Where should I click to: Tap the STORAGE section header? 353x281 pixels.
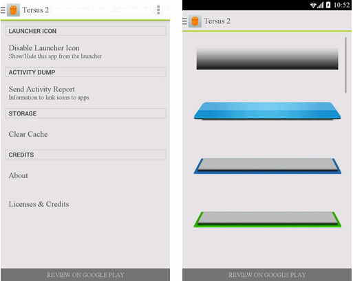coord(85,113)
